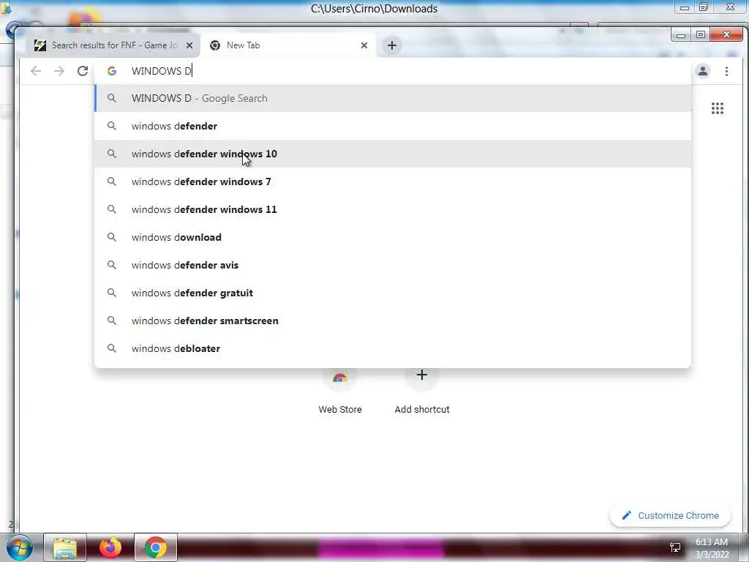This screenshot has height=562, width=749.
Task: Select 'WINDOWS D - Google Search' suggestion
Action: 393,99
